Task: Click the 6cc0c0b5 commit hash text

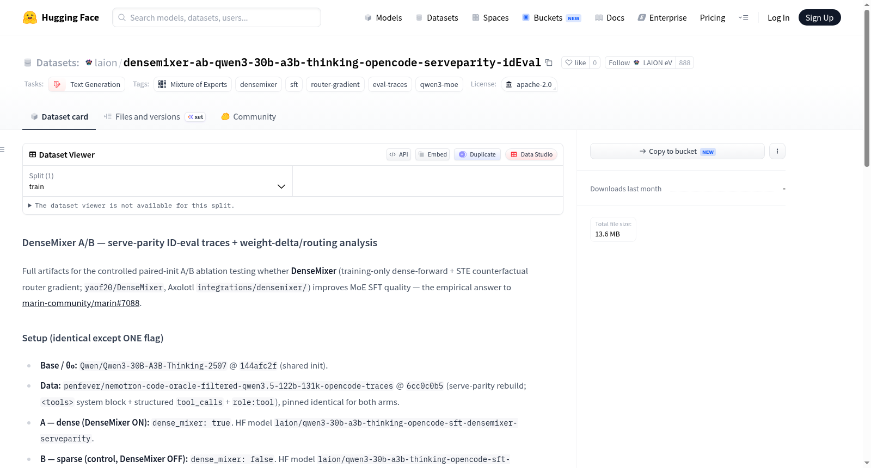Action: point(425,386)
